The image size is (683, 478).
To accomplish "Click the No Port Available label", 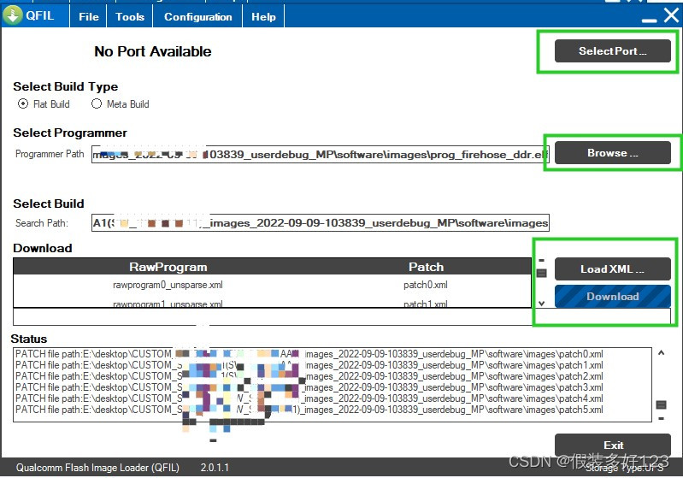I will [152, 51].
